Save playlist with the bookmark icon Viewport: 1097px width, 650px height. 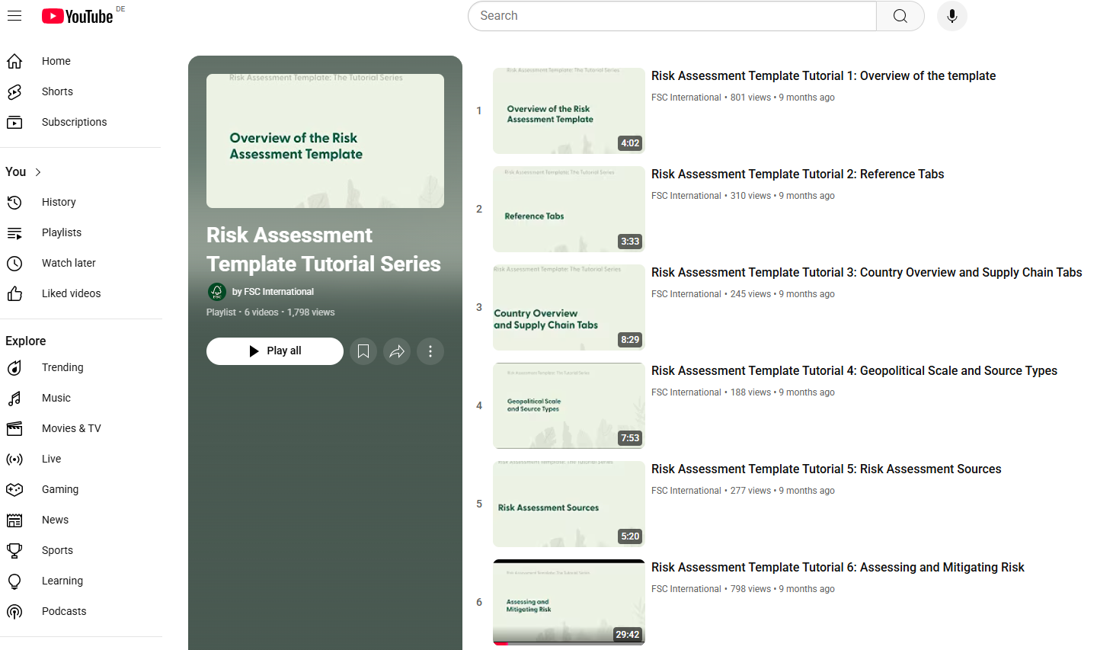pos(363,351)
